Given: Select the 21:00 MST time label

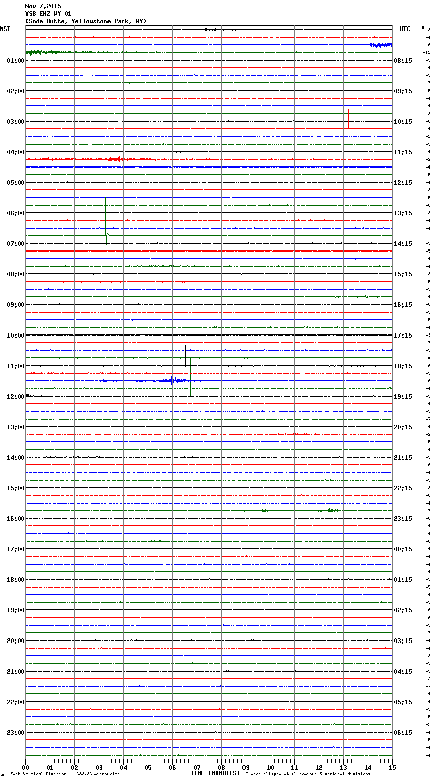Looking at the screenshot, I should pyautogui.click(x=16, y=672).
